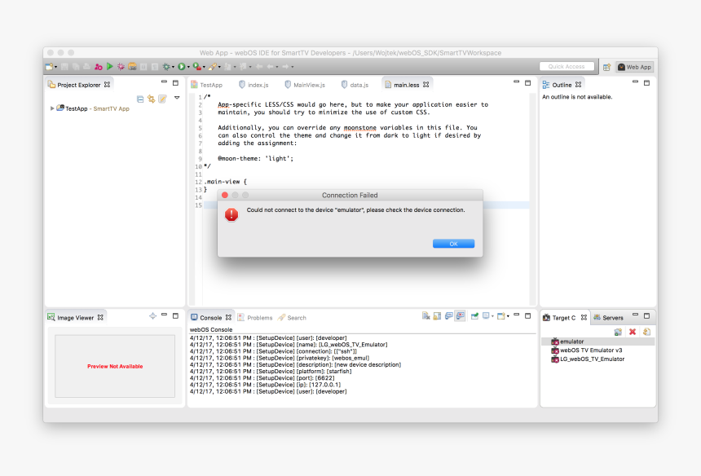The image size is (701, 476).
Task: Click the Pin Console icon
Action: [x=474, y=316]
